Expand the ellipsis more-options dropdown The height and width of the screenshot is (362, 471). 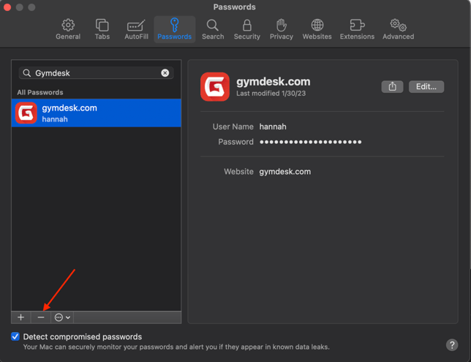pyautogui.click(x=62, y=317)
